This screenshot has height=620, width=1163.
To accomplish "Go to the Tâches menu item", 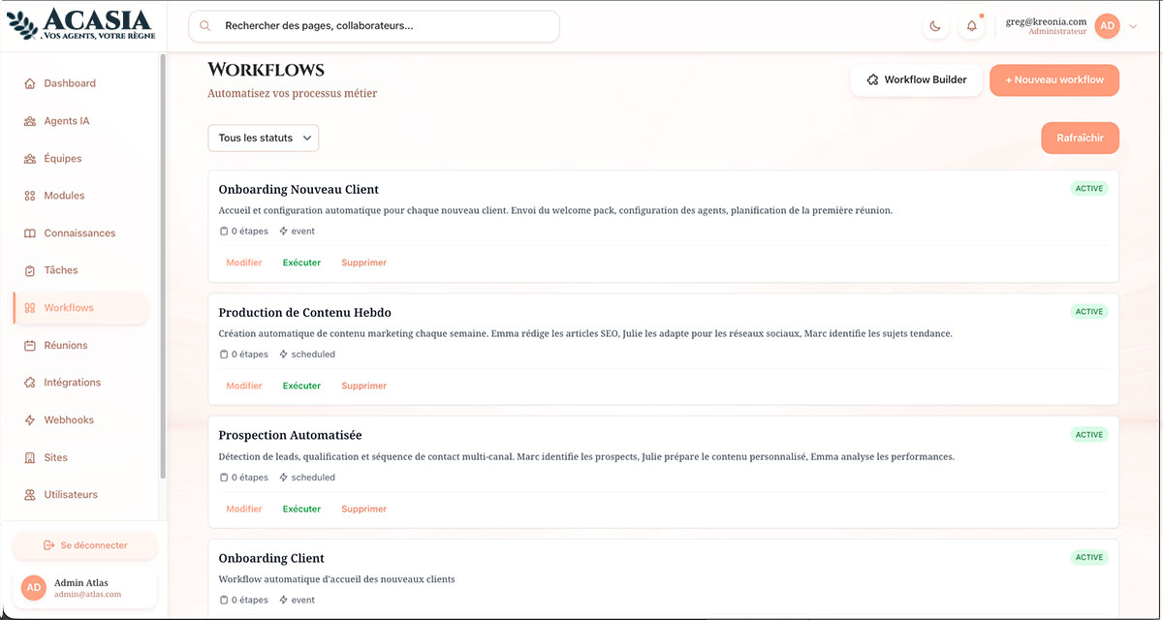I will (x=61, y=270).
